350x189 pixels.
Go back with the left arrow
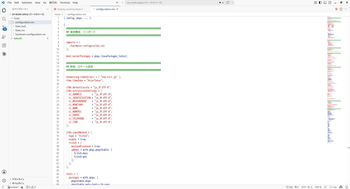point(117,3)
